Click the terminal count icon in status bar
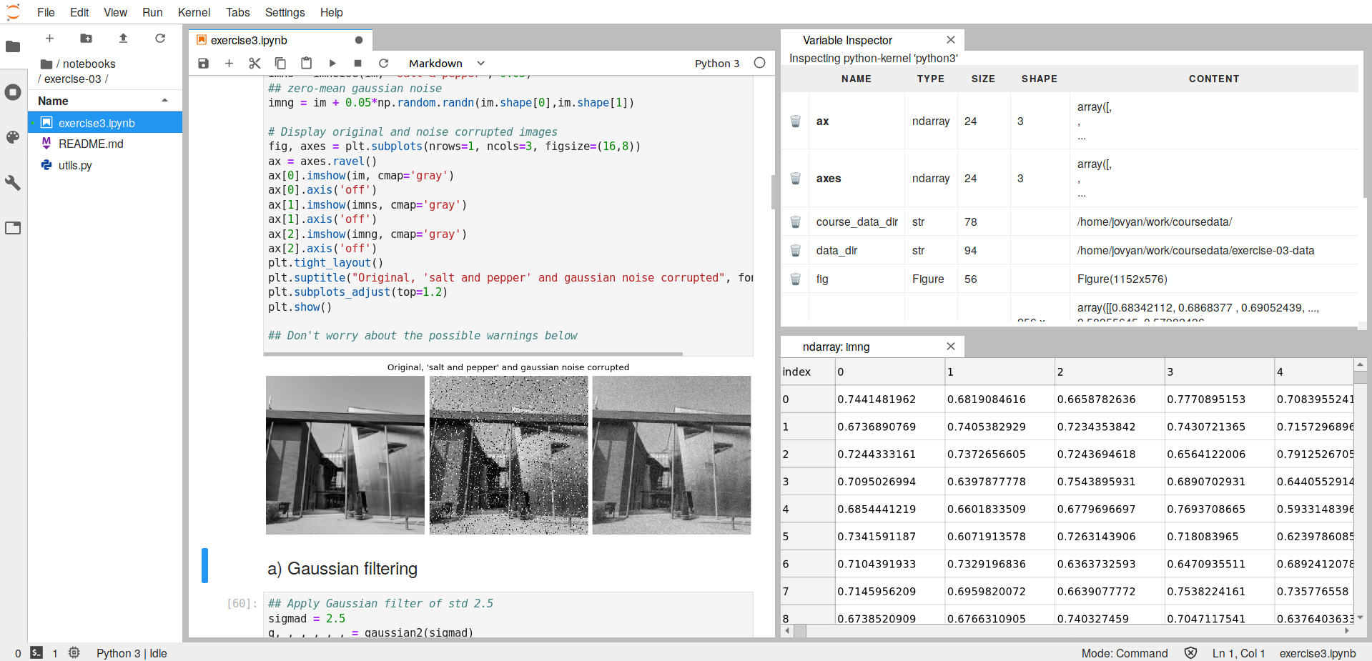Screen dimensions: 1372x661 coord(36,652)
